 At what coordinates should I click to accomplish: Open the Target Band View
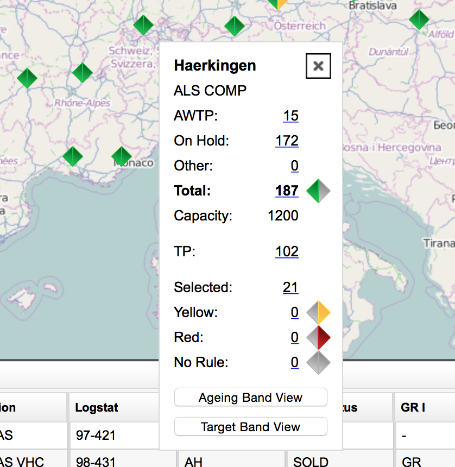(250, 427)
